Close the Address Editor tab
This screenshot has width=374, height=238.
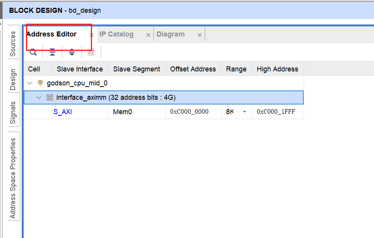(x=91, y=35)
